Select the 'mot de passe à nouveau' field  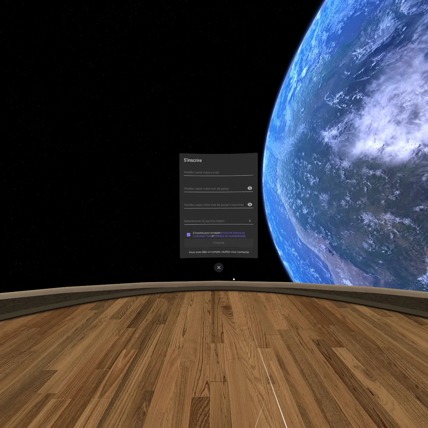pos(214,205)
